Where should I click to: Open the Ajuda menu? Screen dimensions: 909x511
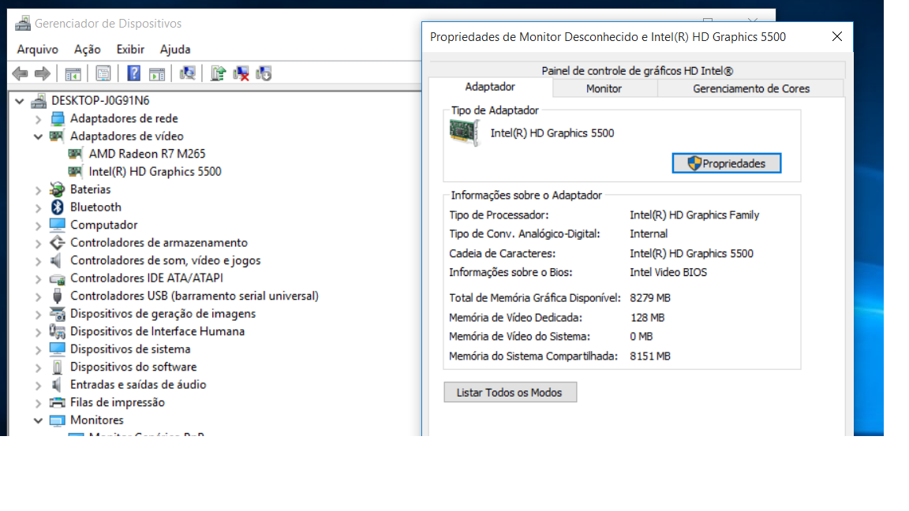pos(175,49)
